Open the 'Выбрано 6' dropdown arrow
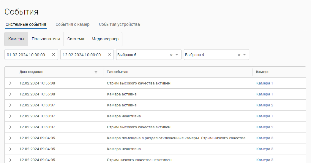 [177, 55]
